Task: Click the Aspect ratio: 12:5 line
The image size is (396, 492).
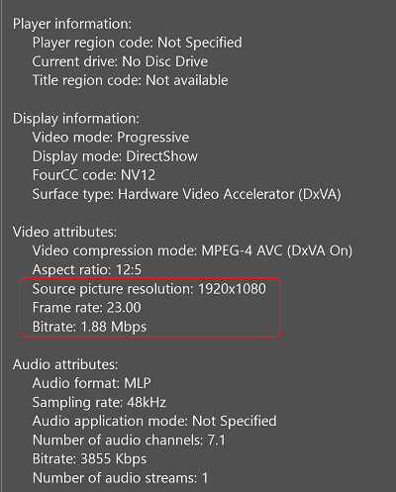Action: point(87,270)
